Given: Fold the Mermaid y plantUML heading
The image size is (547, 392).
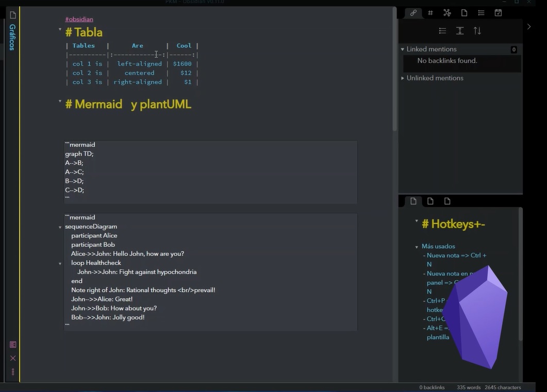Looking at the screenshot, I should click(x=60, y=102).
